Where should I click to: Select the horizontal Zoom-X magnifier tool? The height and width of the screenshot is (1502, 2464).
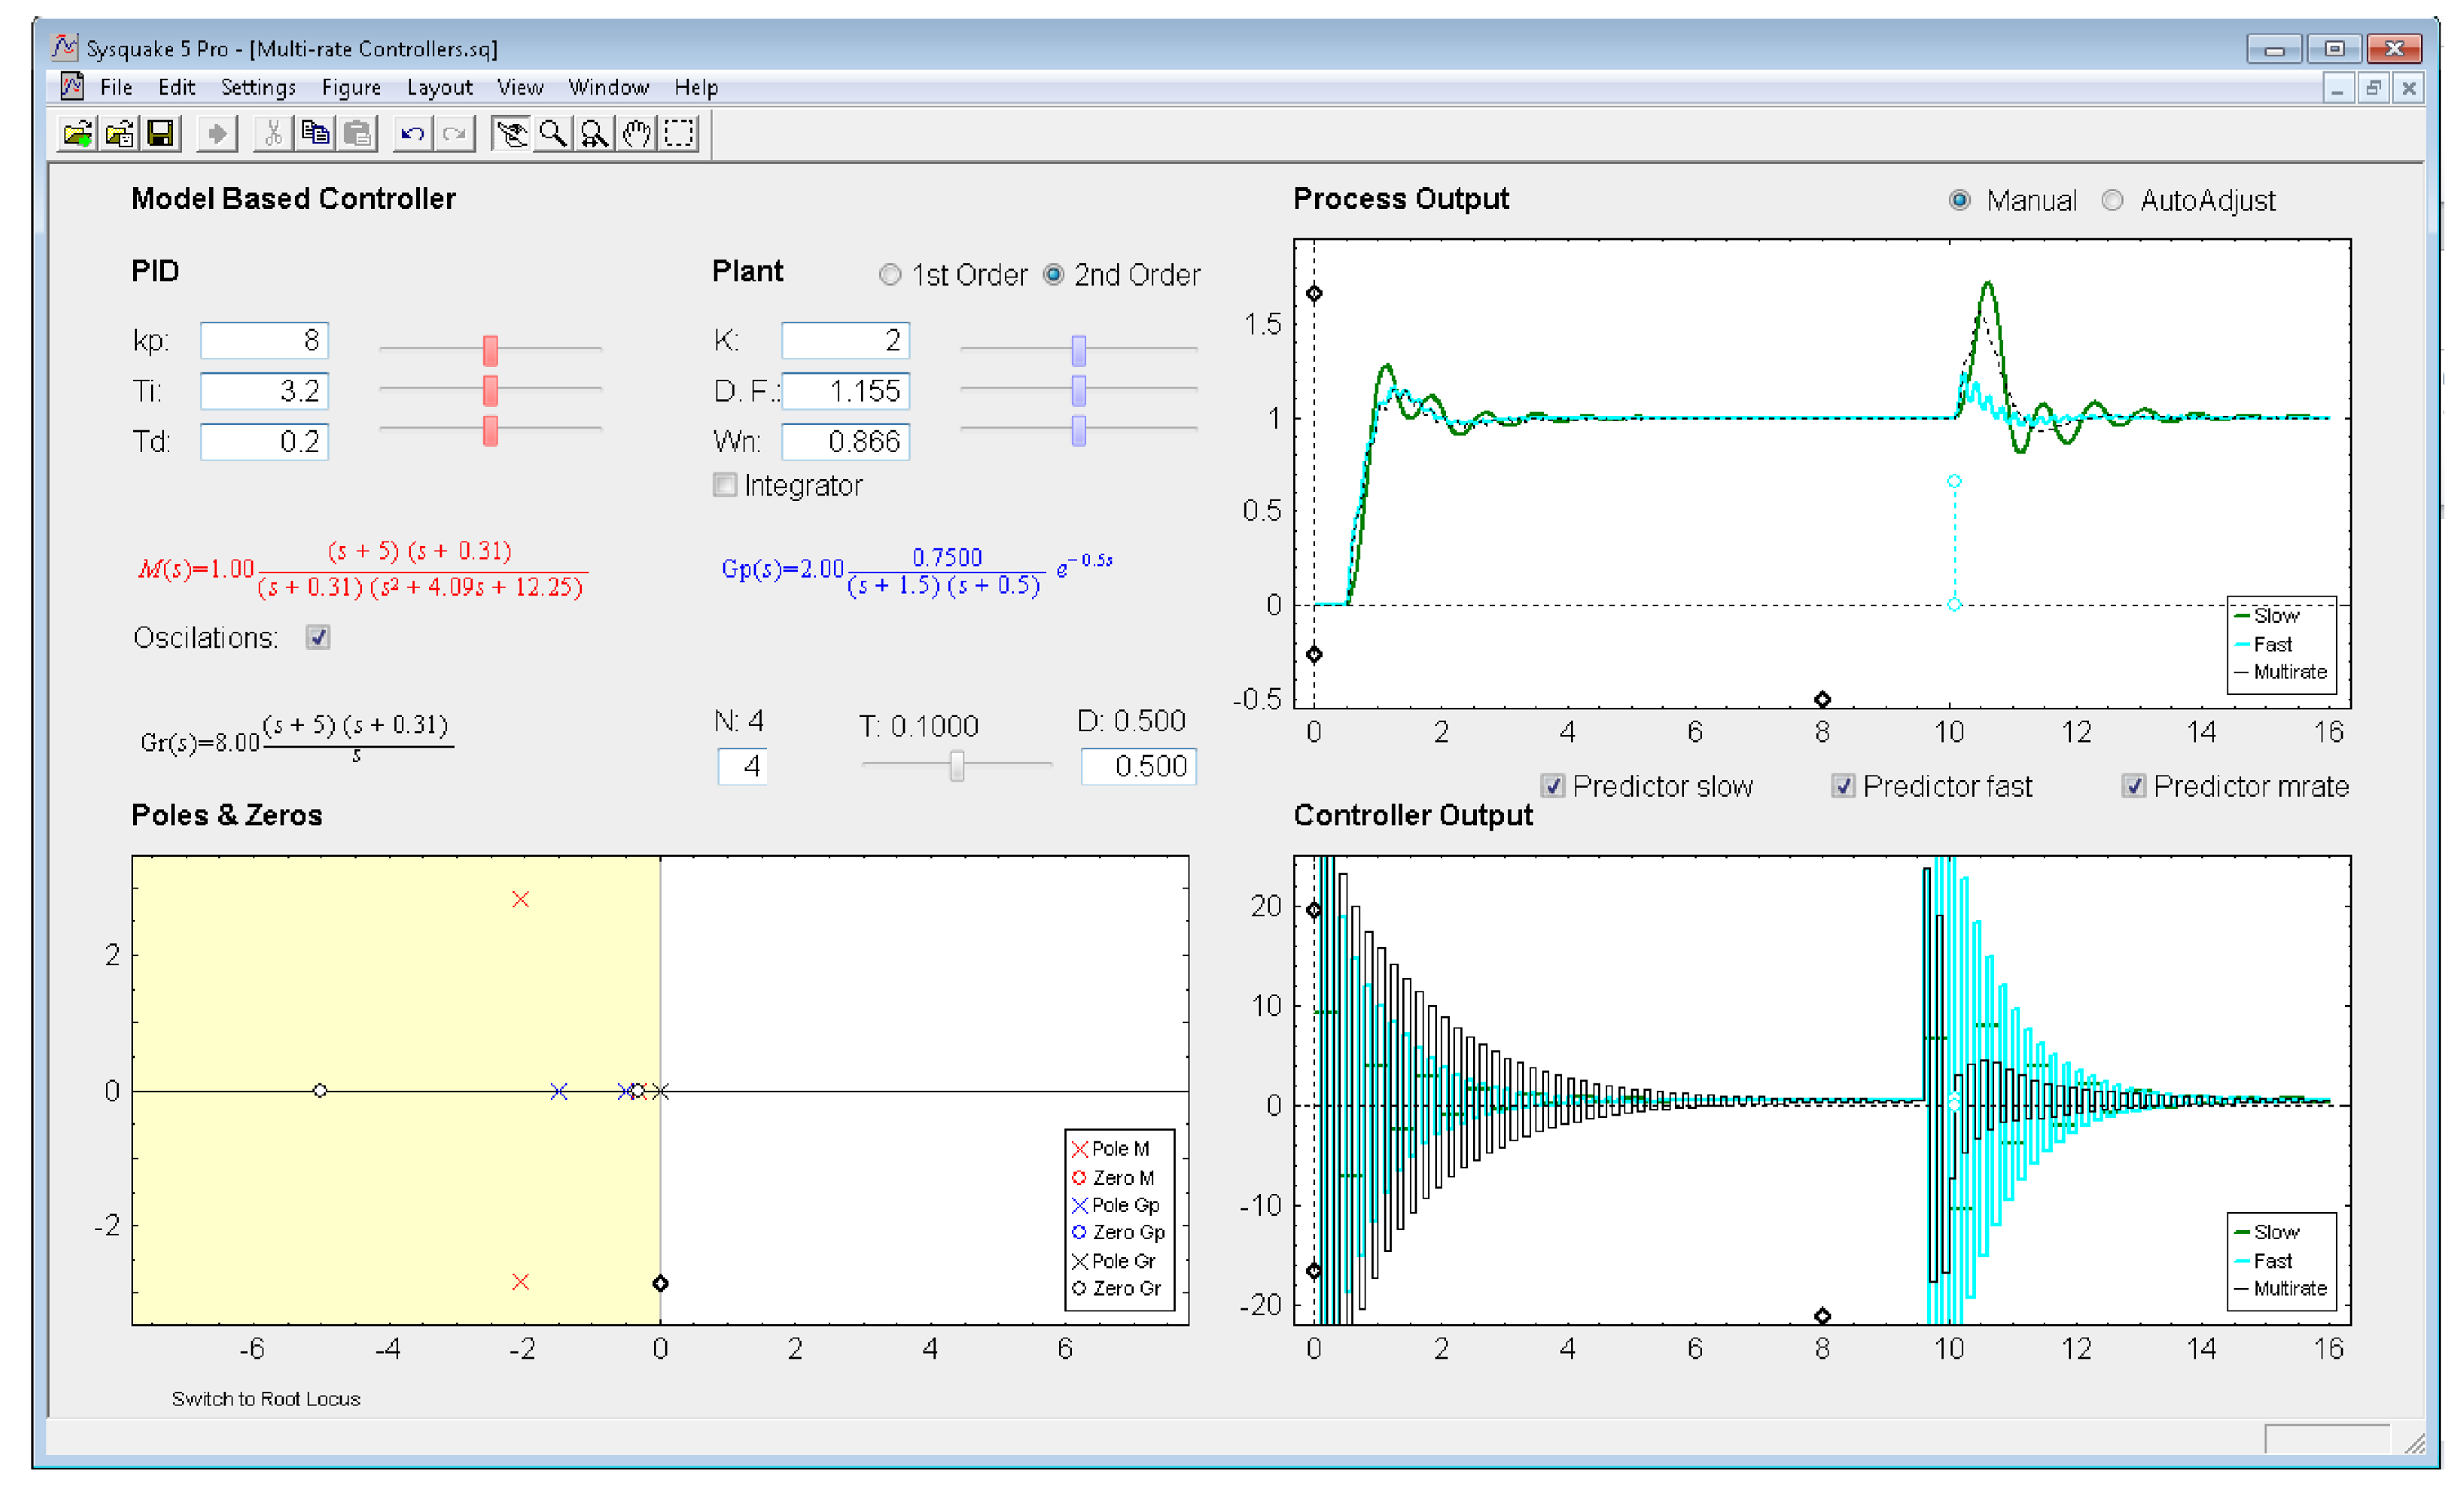[x=595, y=134]
